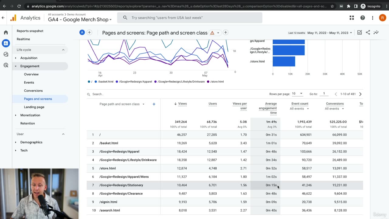
Task: Click the data warning triangle icon
Action: [x=212, y=33]
